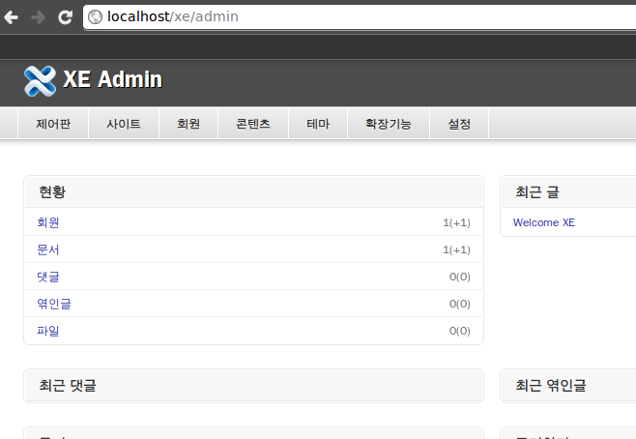
Task: Click the 최근 엮인글 panel heading
Action: (550, 386)
